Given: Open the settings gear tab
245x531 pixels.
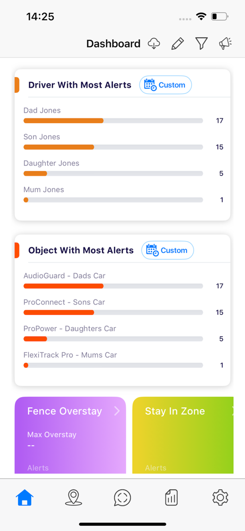Looking at the screenshot, I should pyautogui.click(x=220, y=498).
